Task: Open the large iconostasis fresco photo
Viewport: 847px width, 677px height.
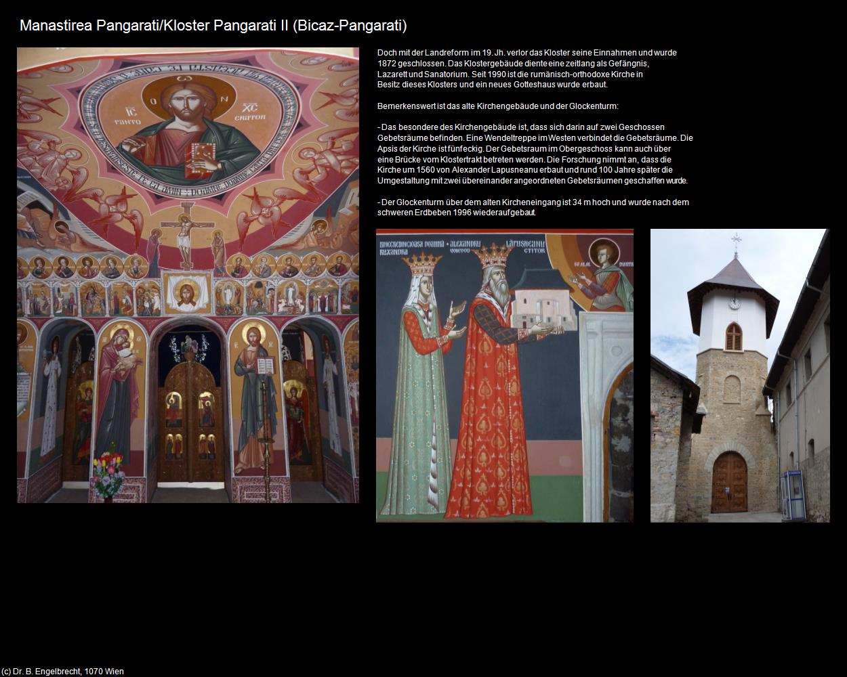Action: [188, 275]
